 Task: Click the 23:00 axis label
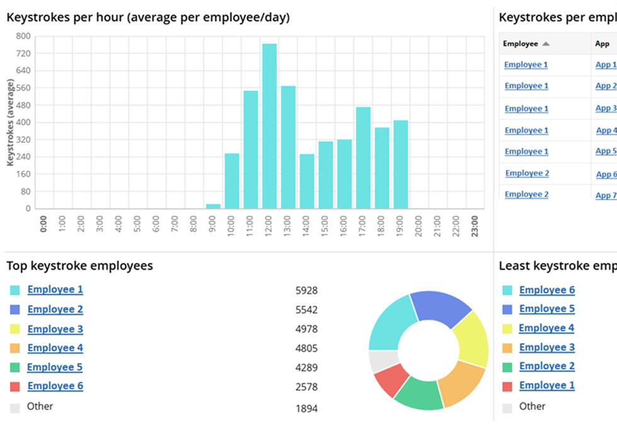475,226
